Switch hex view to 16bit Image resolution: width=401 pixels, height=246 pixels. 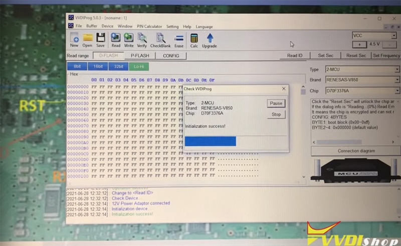click(x=98, y=66)
